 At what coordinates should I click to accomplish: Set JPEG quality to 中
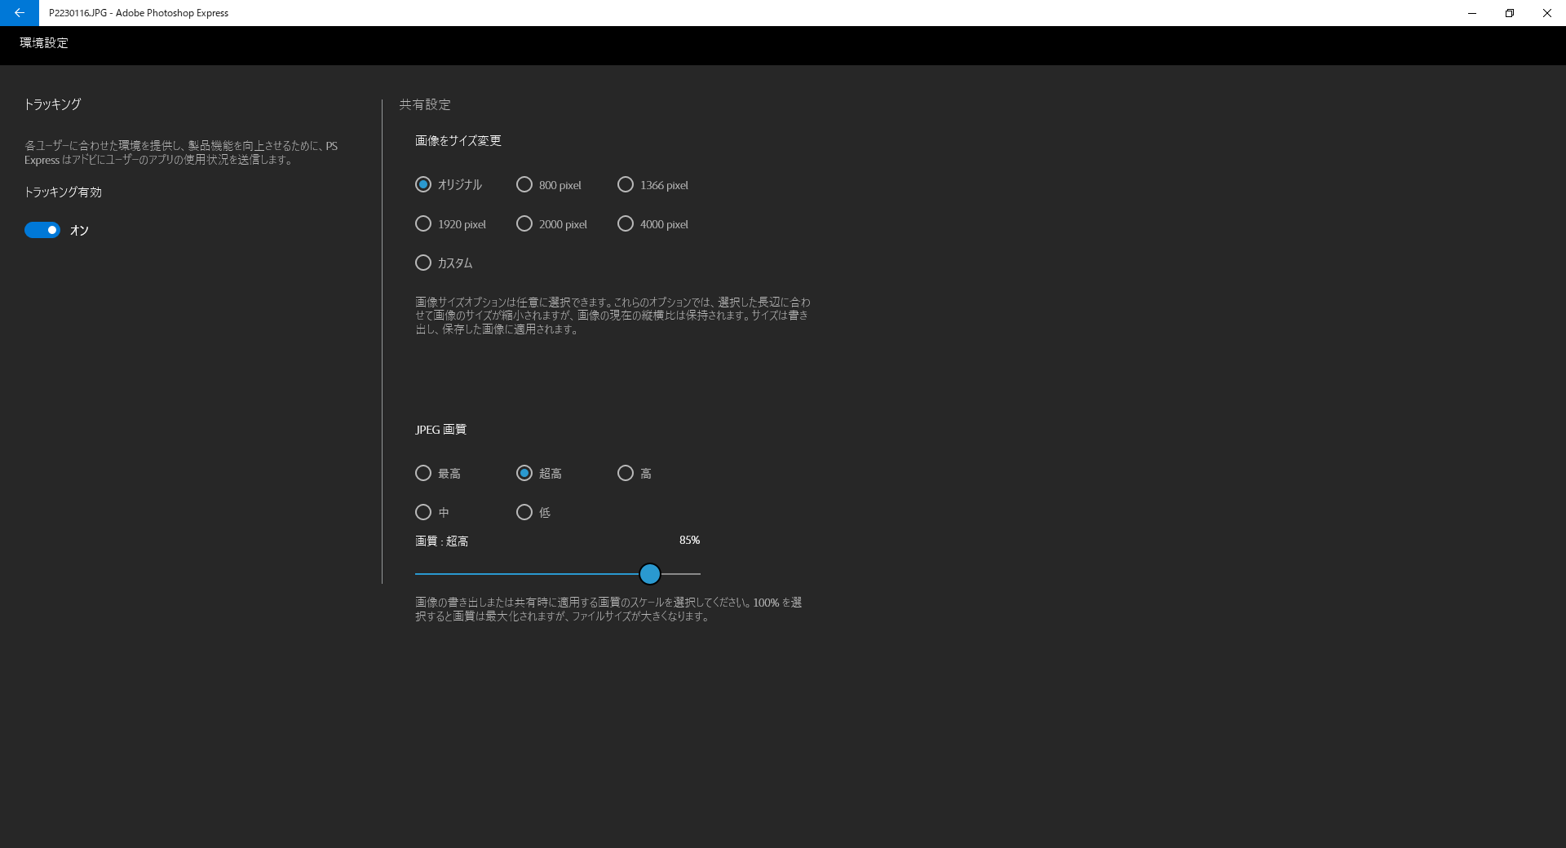(x=423, y=513)
